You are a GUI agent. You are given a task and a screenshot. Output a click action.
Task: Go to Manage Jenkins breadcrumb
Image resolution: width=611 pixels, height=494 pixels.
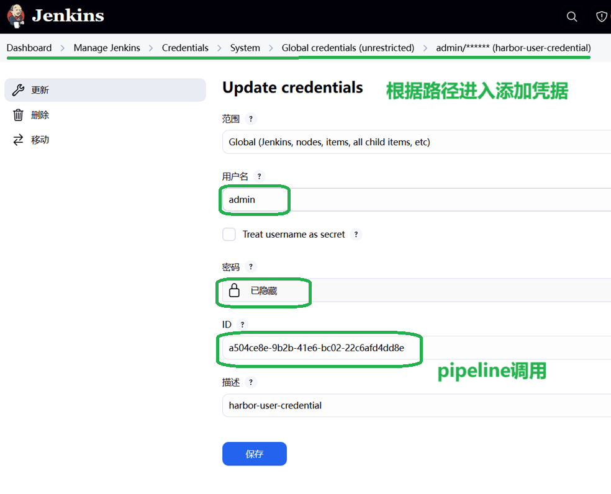(x=107, y=48)
